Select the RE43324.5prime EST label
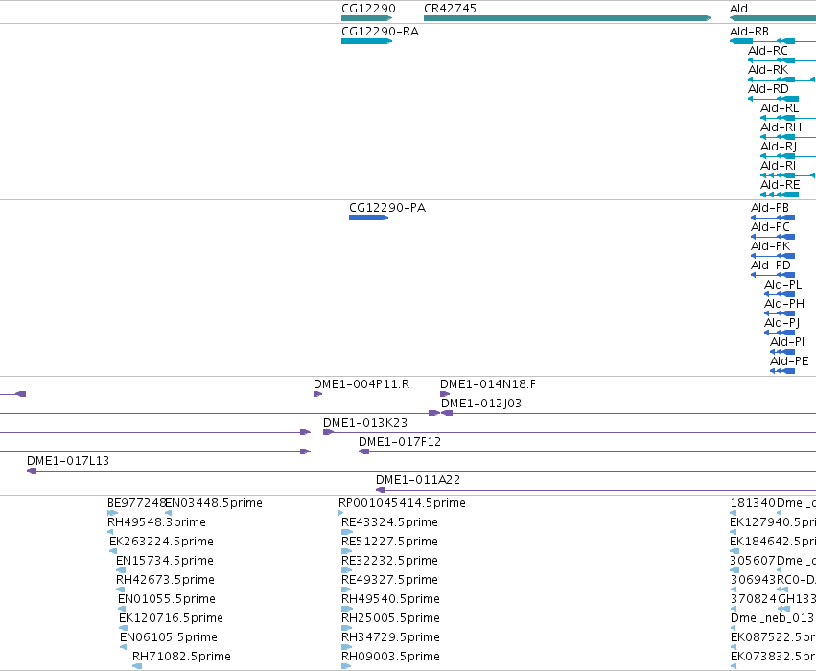Image resolution: width=816 pixels, height=671 pixels. click(x=389, y=522)
